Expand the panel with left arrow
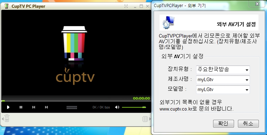 pos(2,119)
